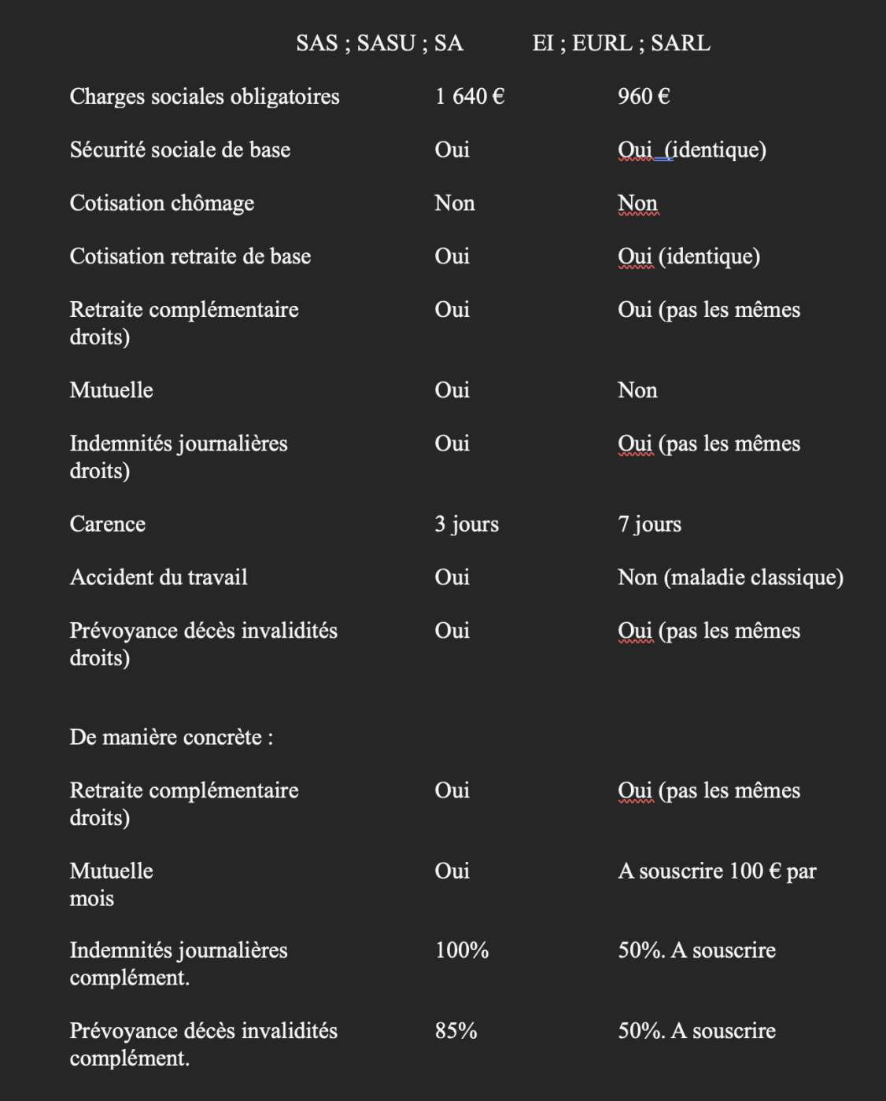Click the "100%" indemnités journalières value

point(462,951)
